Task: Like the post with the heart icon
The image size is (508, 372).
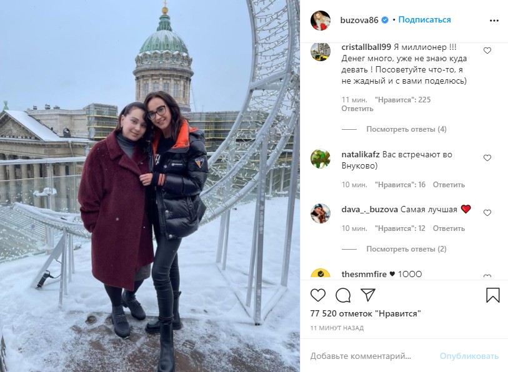Action: coord(318,295)
